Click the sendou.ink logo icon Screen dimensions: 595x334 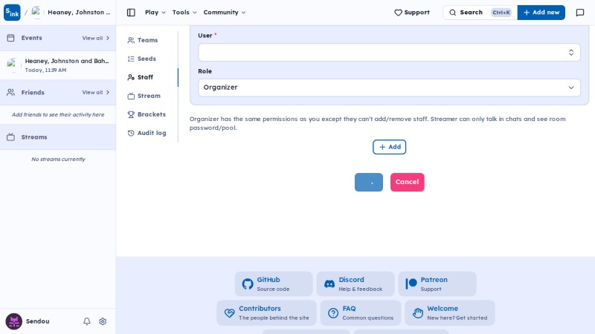click(12, 13)
